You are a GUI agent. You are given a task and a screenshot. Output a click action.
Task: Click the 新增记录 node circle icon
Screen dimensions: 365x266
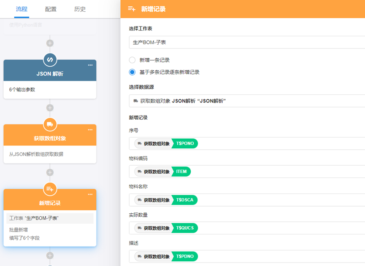click(x=50, y=189)
